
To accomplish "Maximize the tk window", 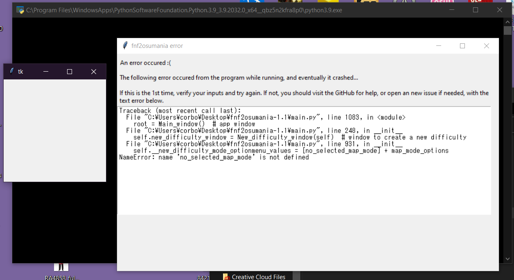I will coord(70,71).
